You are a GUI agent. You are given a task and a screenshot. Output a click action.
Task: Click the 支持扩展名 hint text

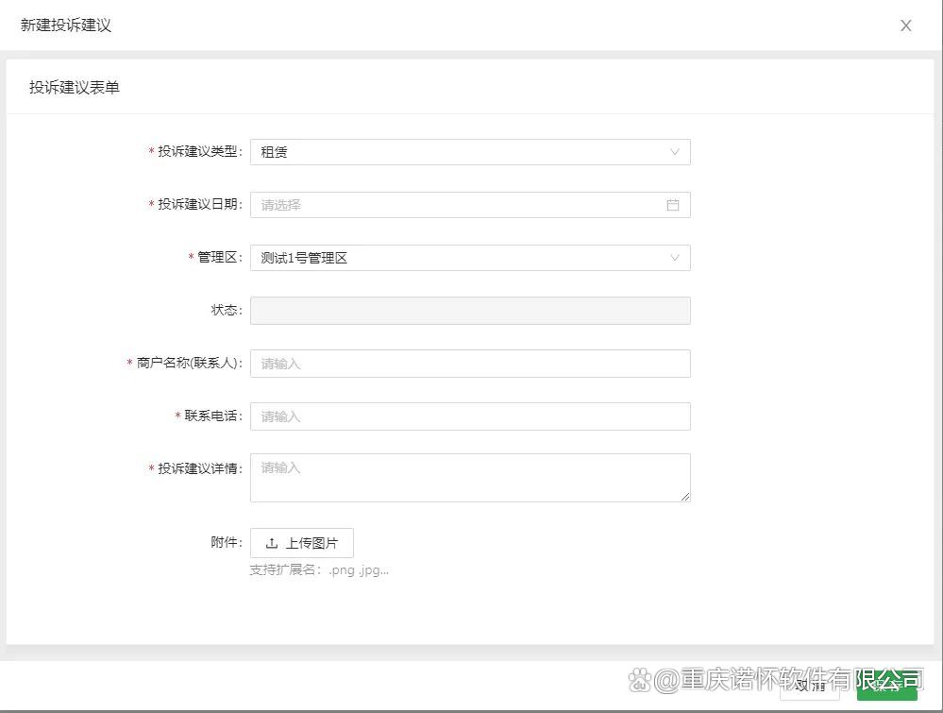319,569
